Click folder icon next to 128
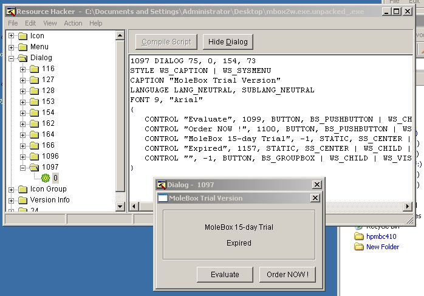424x296 pixels. 35,91
